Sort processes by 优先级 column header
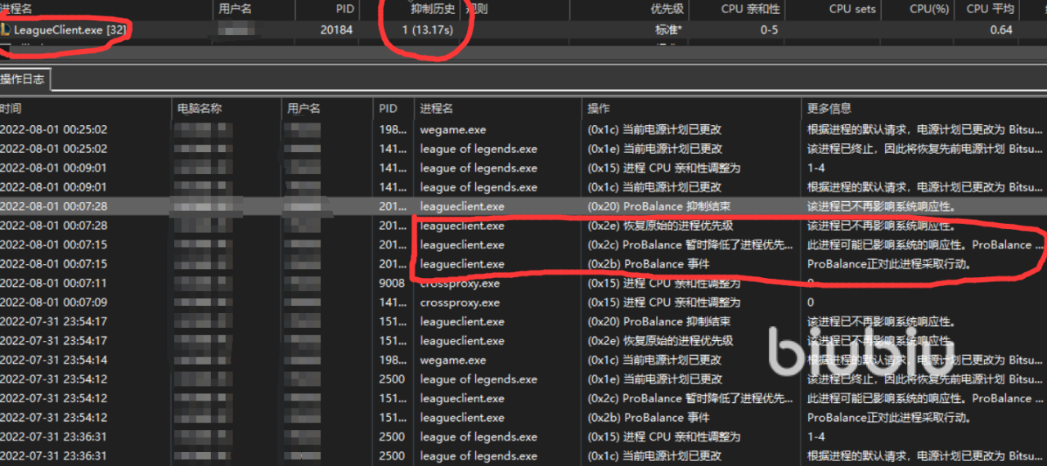Image resolution: width=1047 pixels, height=466 pixels. [x=668, y=9]
